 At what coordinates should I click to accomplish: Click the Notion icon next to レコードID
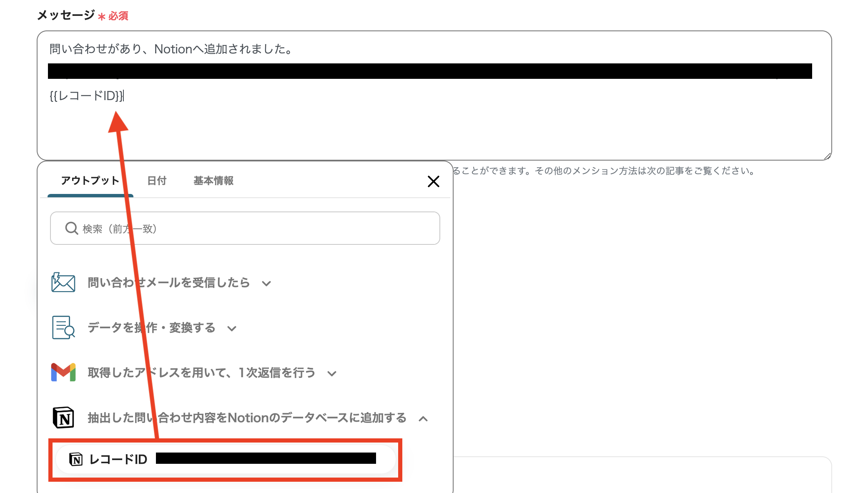click(x=75, y=459)
